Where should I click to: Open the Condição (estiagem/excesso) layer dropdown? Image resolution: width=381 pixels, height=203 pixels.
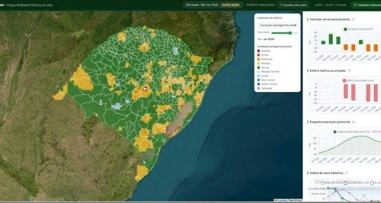[277, 25]
